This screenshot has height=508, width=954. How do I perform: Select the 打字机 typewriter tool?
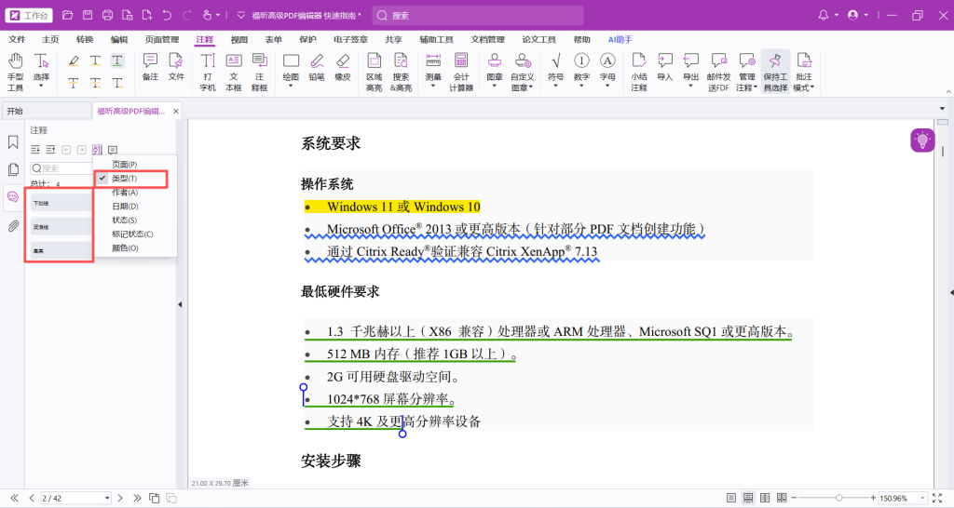coord(208,71)
